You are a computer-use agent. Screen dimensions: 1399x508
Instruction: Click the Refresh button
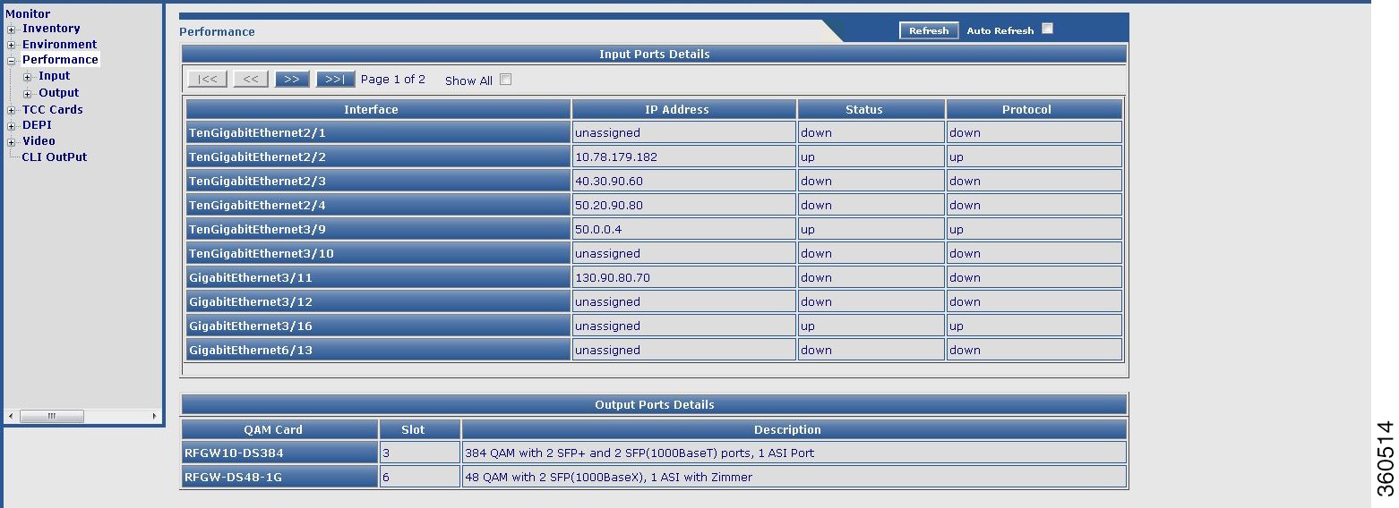(929, 30)
